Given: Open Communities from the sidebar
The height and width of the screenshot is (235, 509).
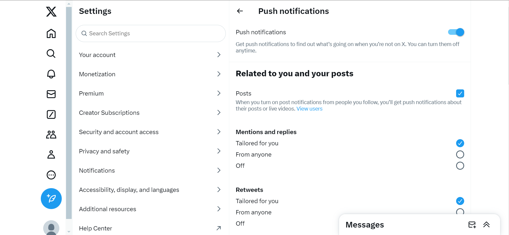Looking at the screenshot, I should click(51, 134).
